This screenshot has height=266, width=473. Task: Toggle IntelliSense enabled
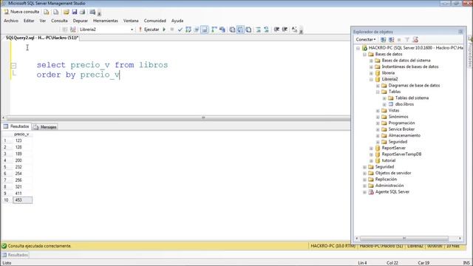[x=204, y=30]
